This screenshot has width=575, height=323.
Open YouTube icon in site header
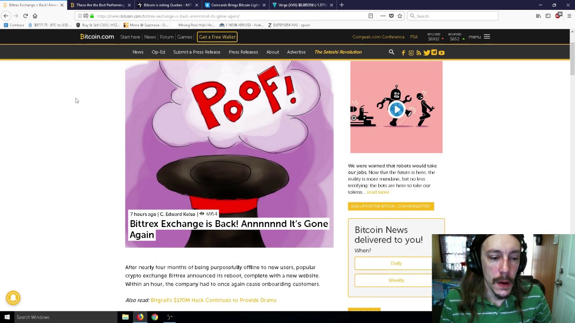tap(442, 52)
